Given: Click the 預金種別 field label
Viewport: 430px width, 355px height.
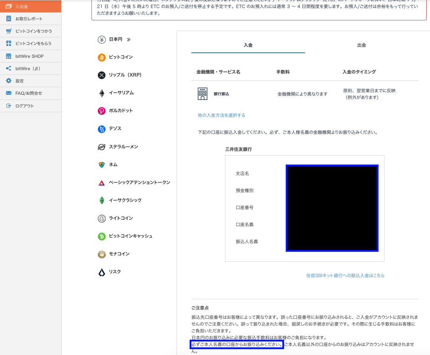Looking at the screenshot, I should [245, 190].
